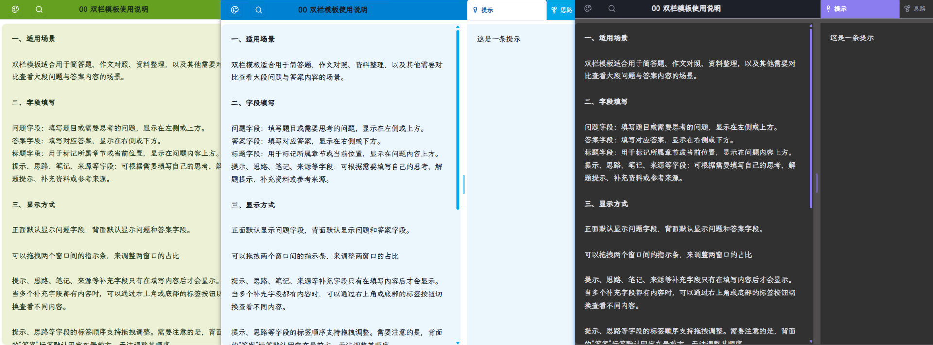Click heading 三、显示方式 in blue panel
This screenshot has height=345, width=933.
click(x=253, y=205)
